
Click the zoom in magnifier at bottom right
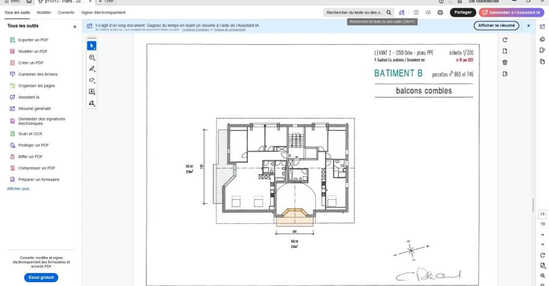(x=543, y=276)
